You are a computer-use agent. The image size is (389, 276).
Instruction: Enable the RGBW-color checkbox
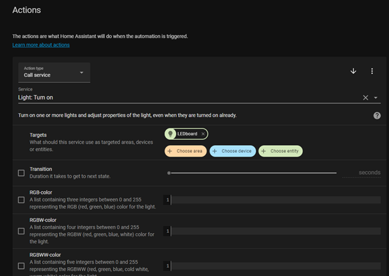tap(21, 231)
